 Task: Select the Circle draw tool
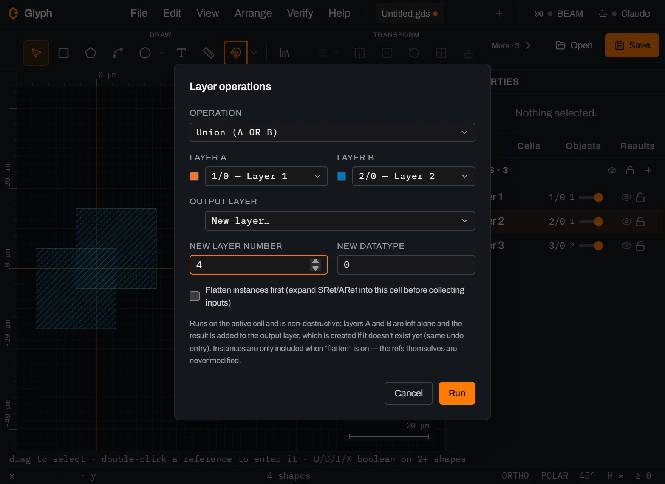coord(145,53)
